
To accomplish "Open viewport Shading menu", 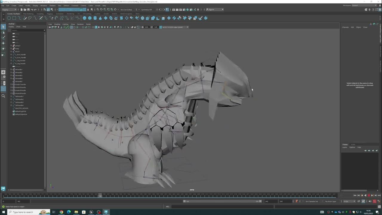I will 57,24.
